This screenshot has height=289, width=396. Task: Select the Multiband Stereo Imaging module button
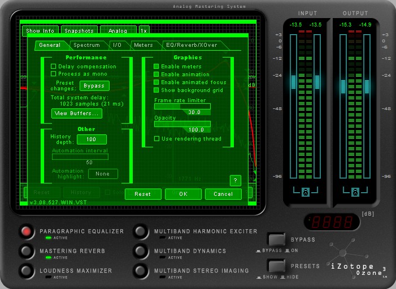[x=141, y=271]
